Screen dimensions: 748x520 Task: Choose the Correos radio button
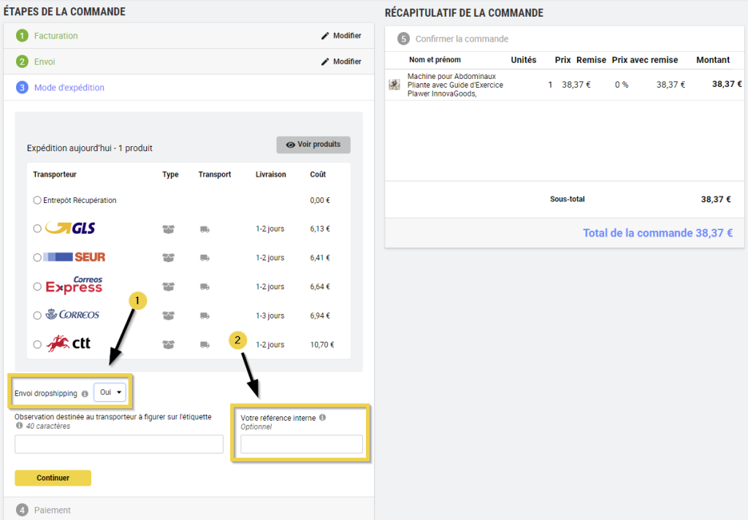click(37, 316)
